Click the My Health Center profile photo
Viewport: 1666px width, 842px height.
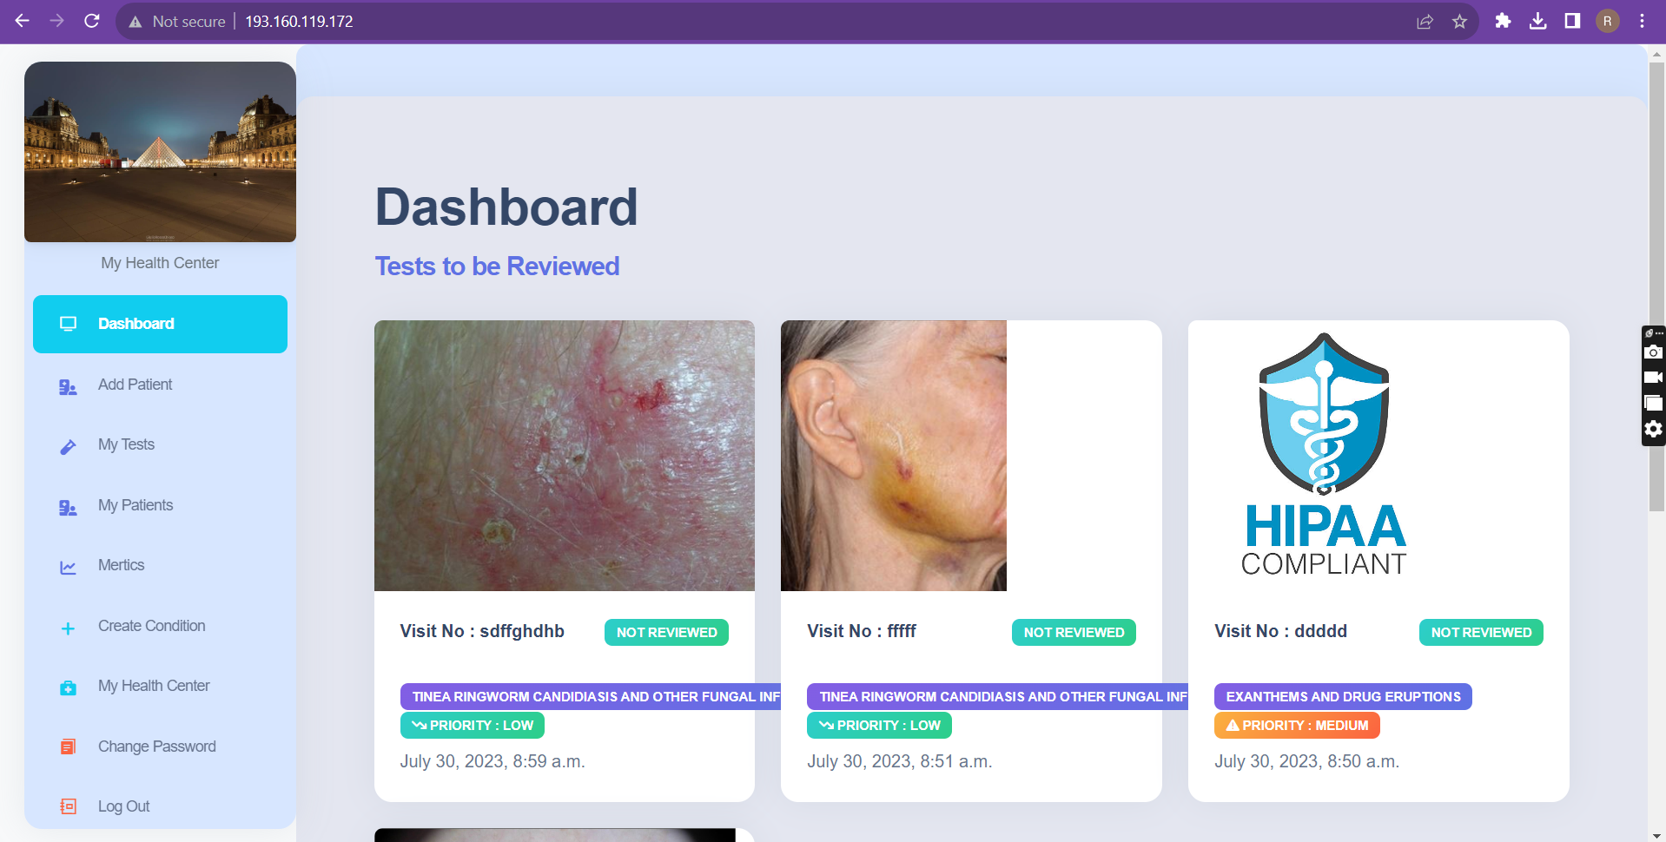coord(160,151)
